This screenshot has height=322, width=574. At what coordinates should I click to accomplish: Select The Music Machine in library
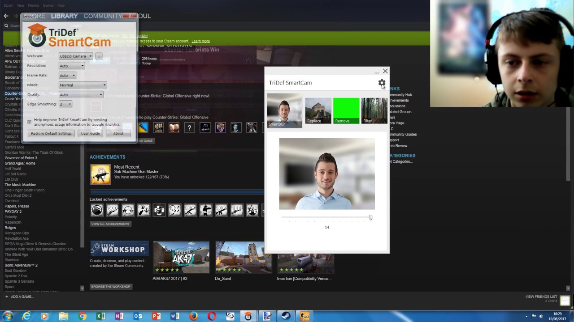20,185
